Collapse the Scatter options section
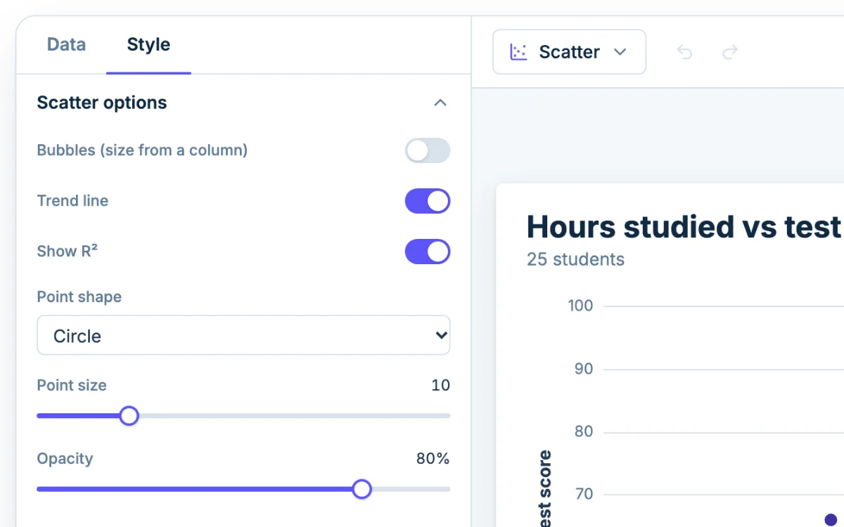Viewport: 844px width, 527px height. 440,103
